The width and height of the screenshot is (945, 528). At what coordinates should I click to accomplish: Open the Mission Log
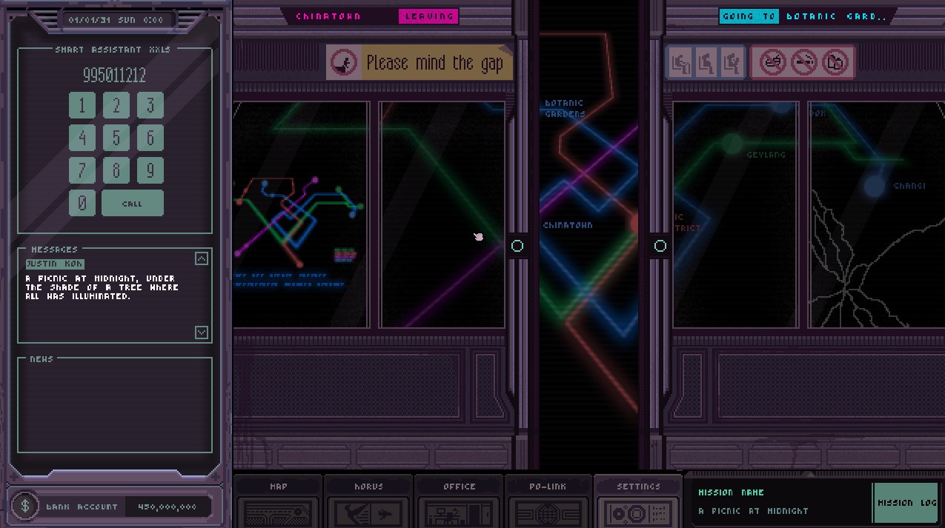tap(905, 503)
